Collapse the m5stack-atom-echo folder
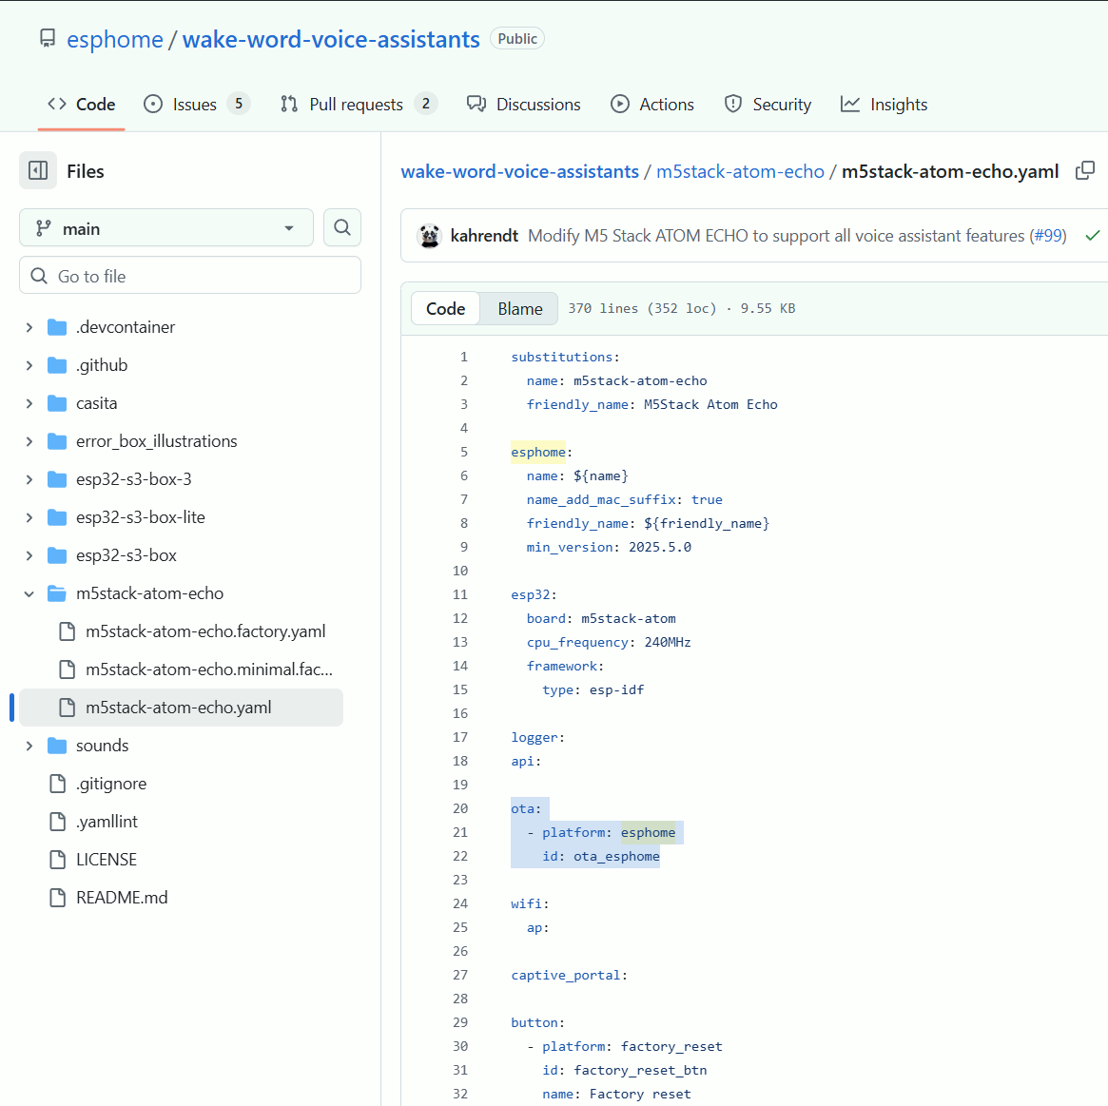Viewport: 1108px width, 1106px height. (29, 593)
